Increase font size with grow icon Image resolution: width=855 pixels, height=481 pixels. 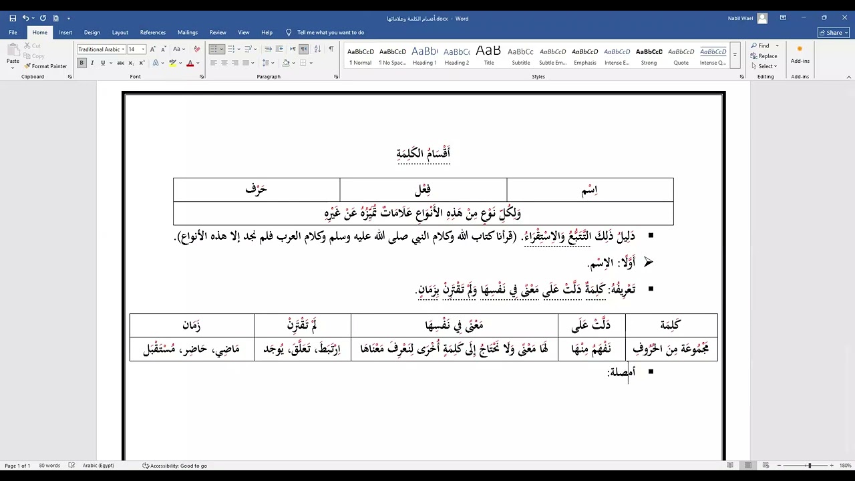(x=153, y=49)
